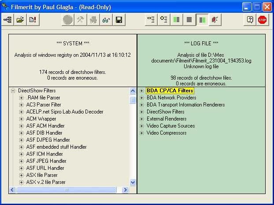Screen dimensions: 274x205
Task: Select ACELP.net Sipro Lab Audio Decoder item
Action: tap(65, 112)
